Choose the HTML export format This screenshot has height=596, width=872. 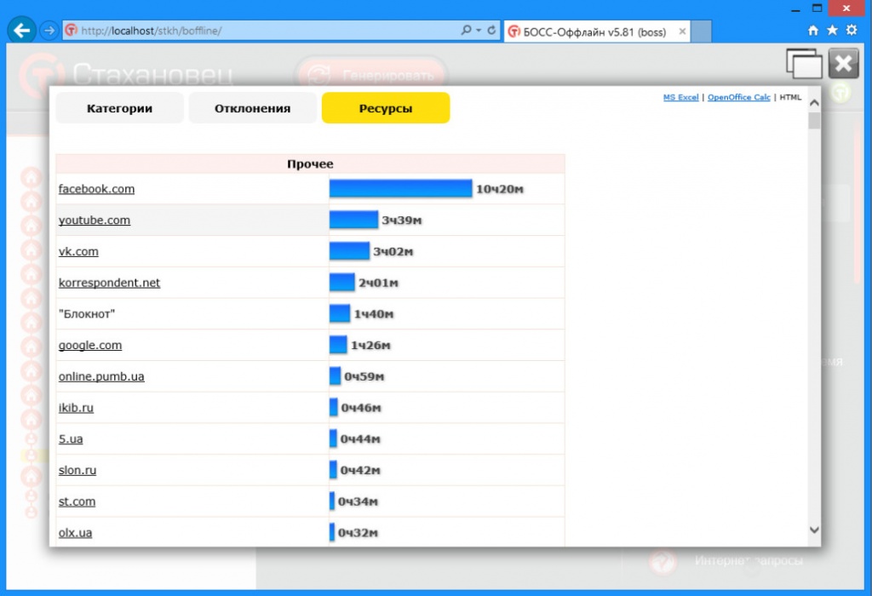[790, 97]
